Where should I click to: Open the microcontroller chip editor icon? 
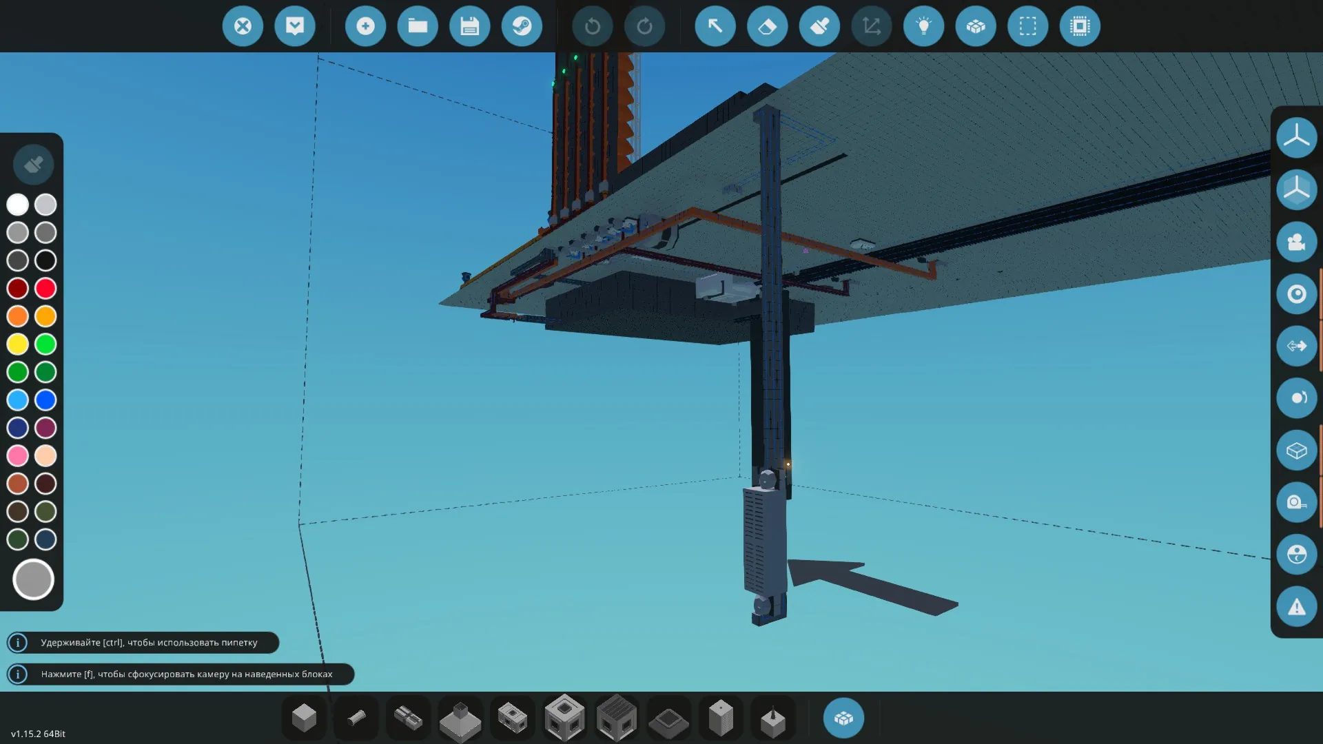tap(1080, 26)
